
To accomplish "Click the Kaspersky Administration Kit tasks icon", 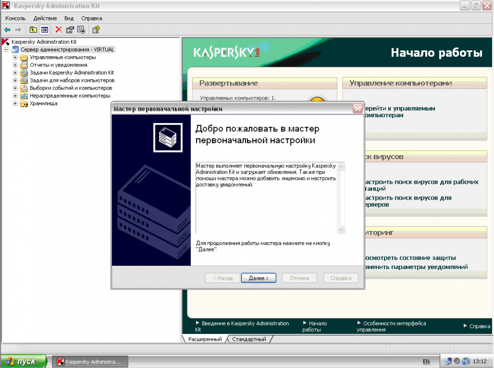I will pyautogui.click(x=24, y=73).
